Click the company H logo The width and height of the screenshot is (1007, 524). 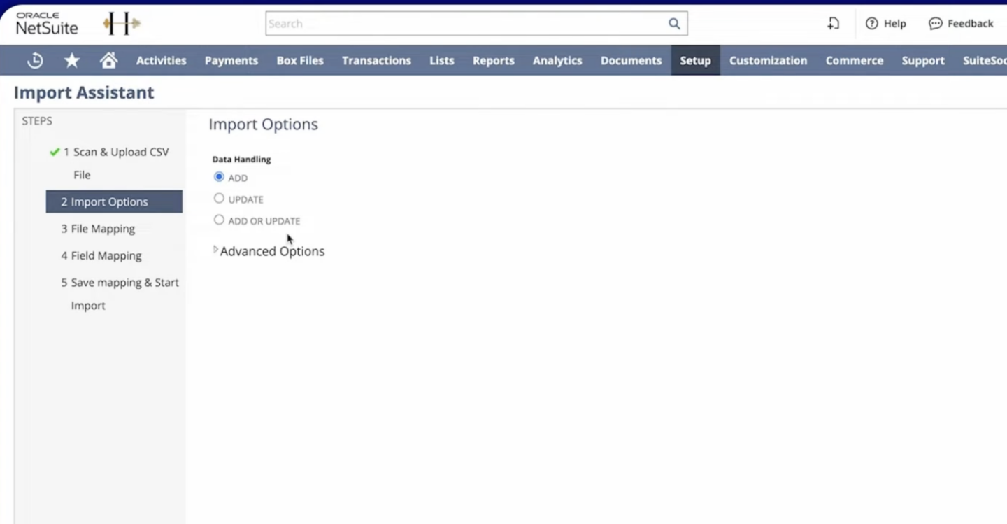(x=122, y=24)
